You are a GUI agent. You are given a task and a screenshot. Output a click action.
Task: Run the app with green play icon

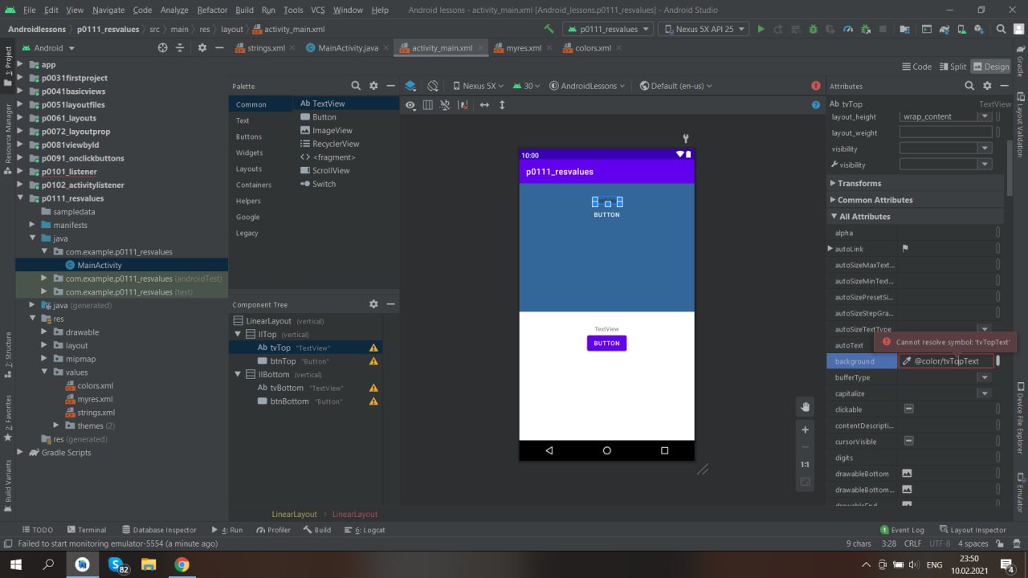pos(761,29)
